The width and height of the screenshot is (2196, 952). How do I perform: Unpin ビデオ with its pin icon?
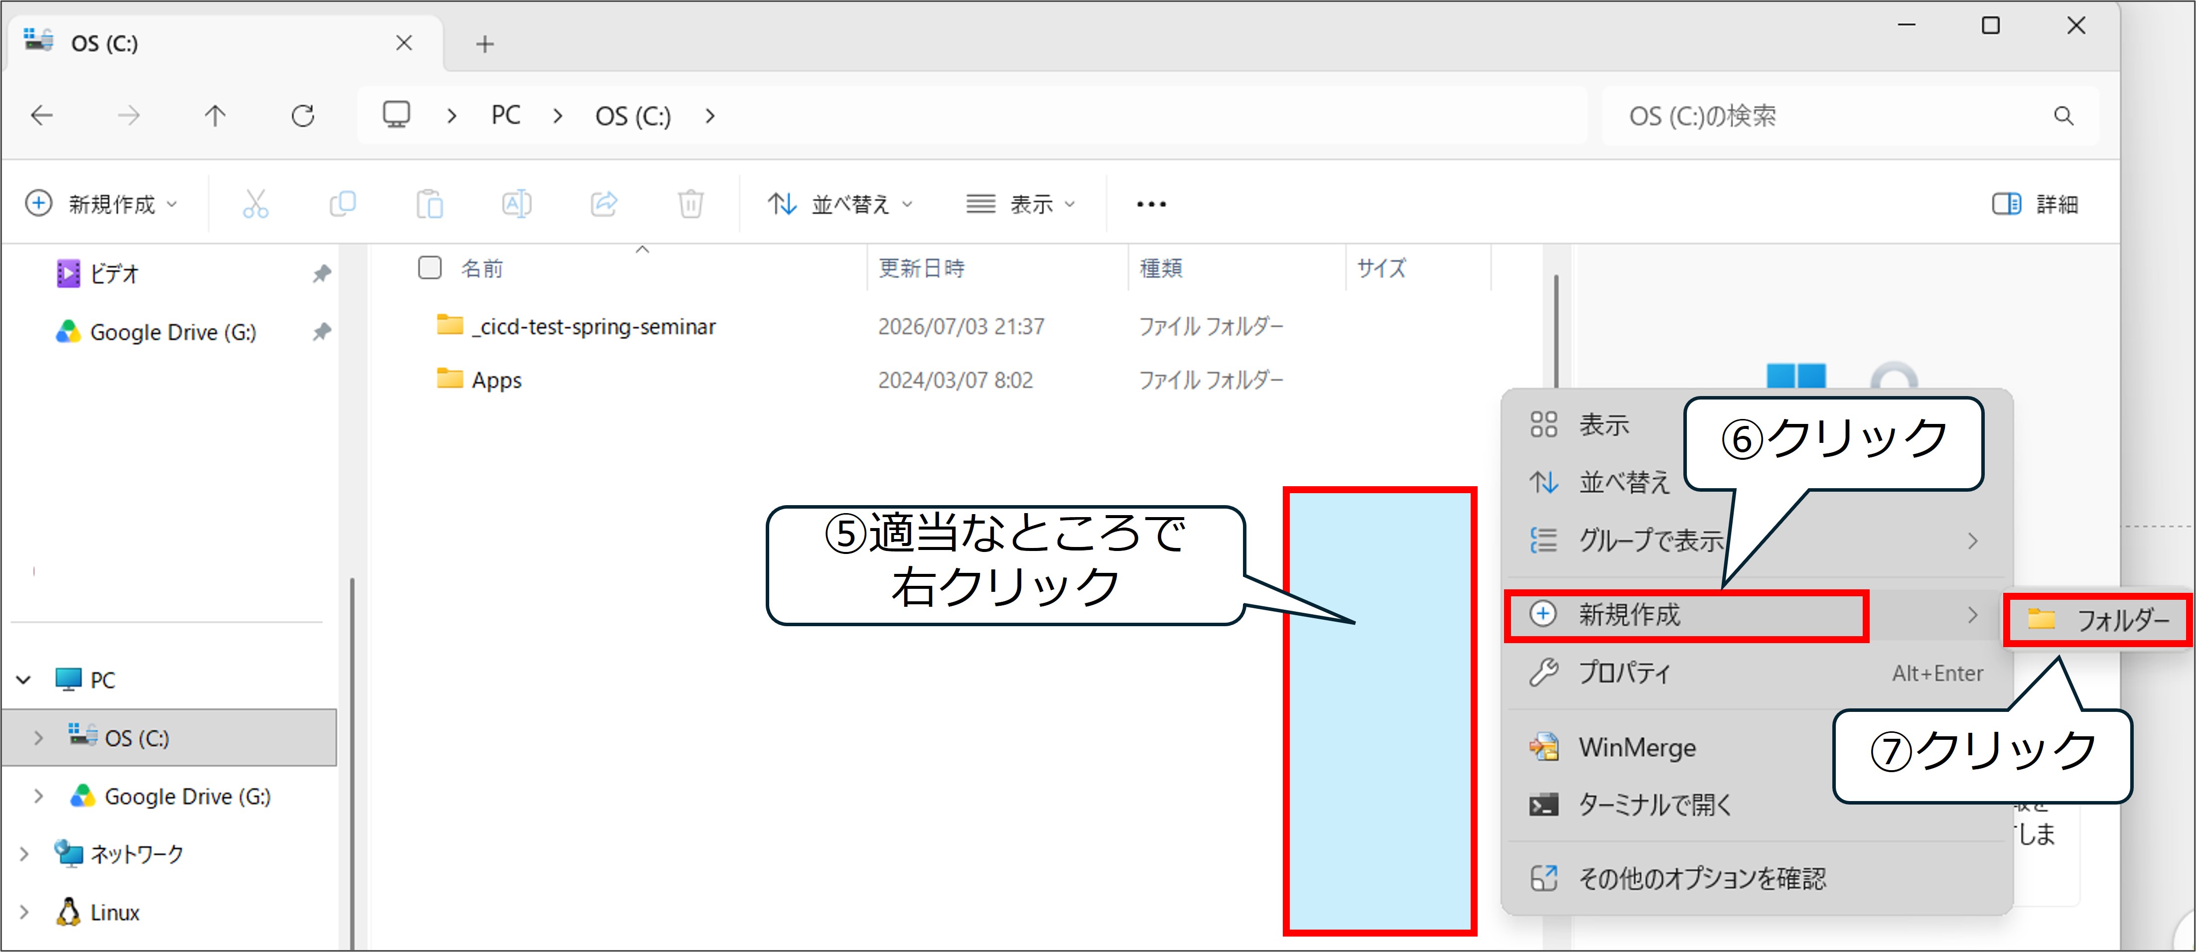point(321,273)
